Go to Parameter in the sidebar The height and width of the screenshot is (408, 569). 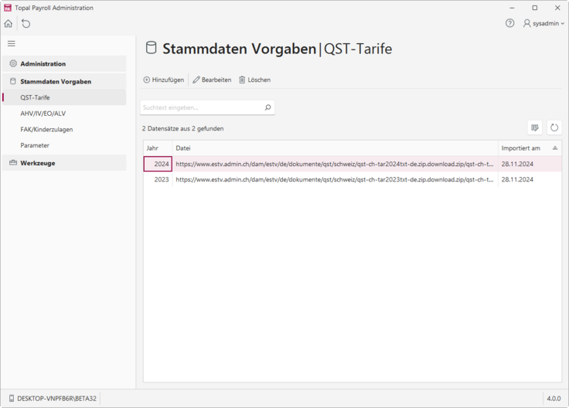[35, 145]
